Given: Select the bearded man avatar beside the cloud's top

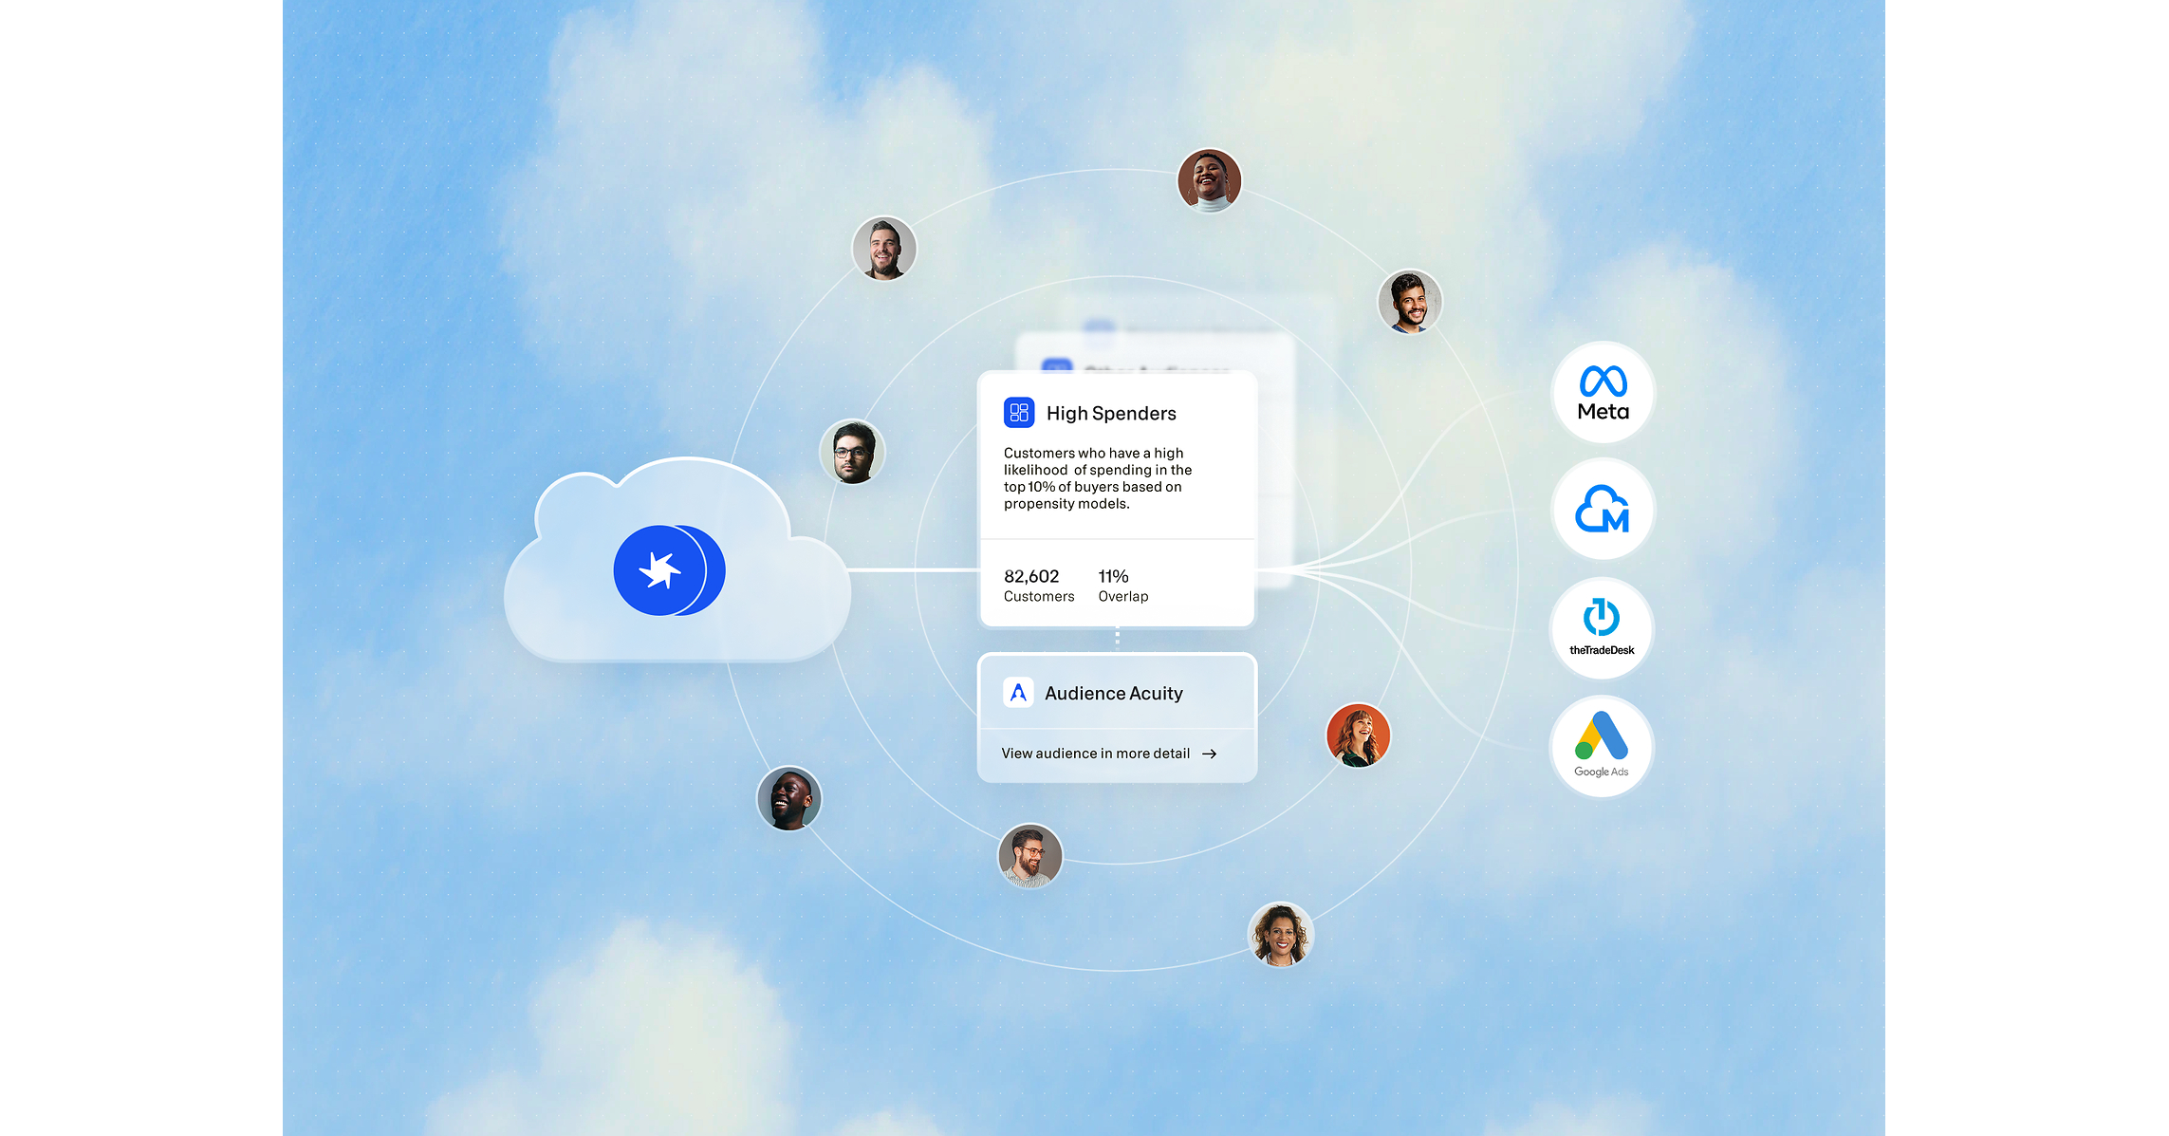Looking at the screenshot, I should click(x=884, y=249).
